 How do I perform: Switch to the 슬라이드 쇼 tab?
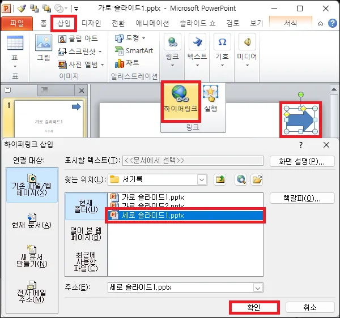coord(198,23)
